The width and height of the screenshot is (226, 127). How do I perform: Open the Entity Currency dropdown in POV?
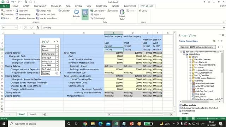[x=57, y=54]
